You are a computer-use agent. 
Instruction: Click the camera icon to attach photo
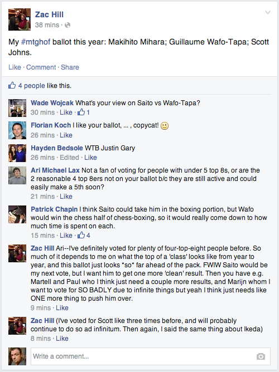click(x=261, y=356)
